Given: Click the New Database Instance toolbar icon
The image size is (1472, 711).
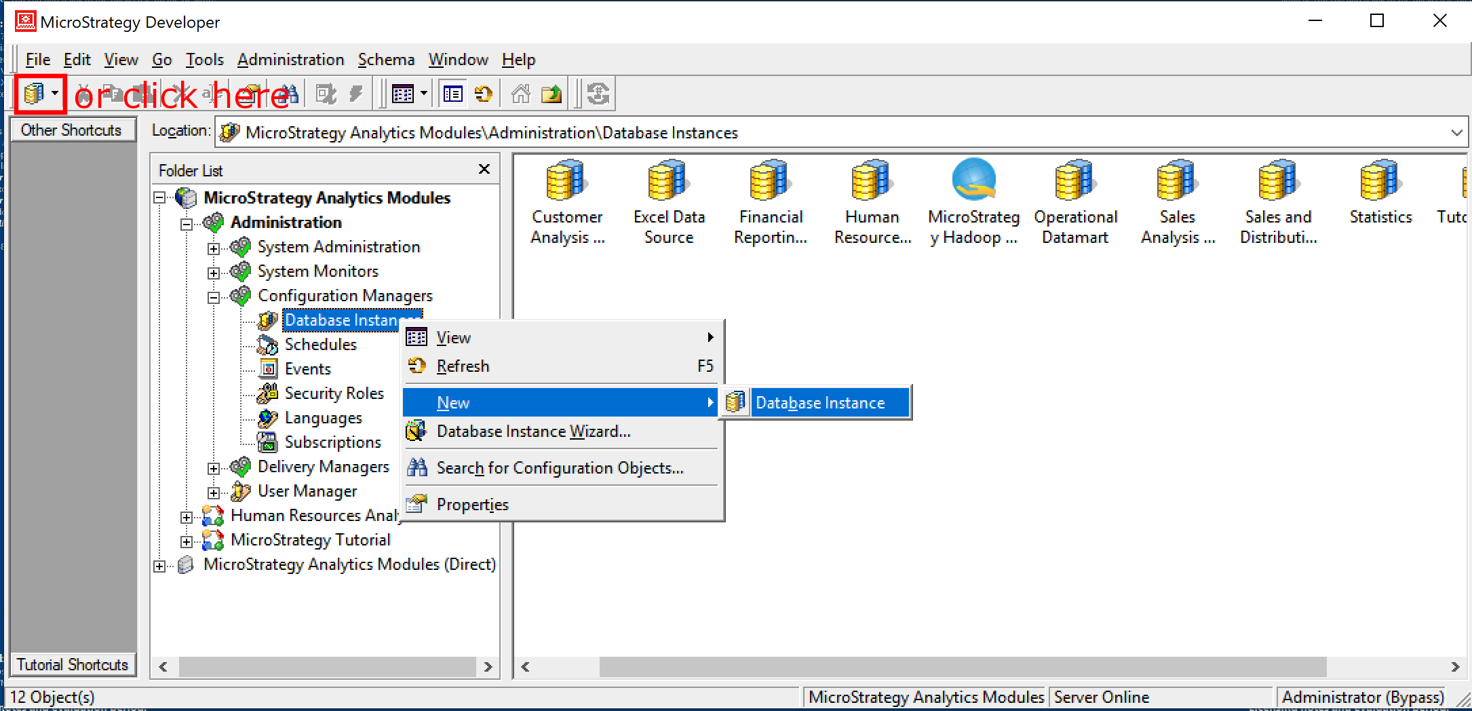Looking at the screenshot, I should coord(34,94).
